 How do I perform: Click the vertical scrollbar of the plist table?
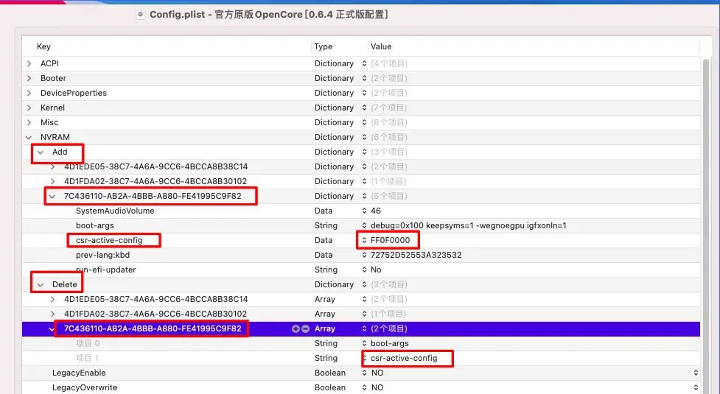pos(706,225)
